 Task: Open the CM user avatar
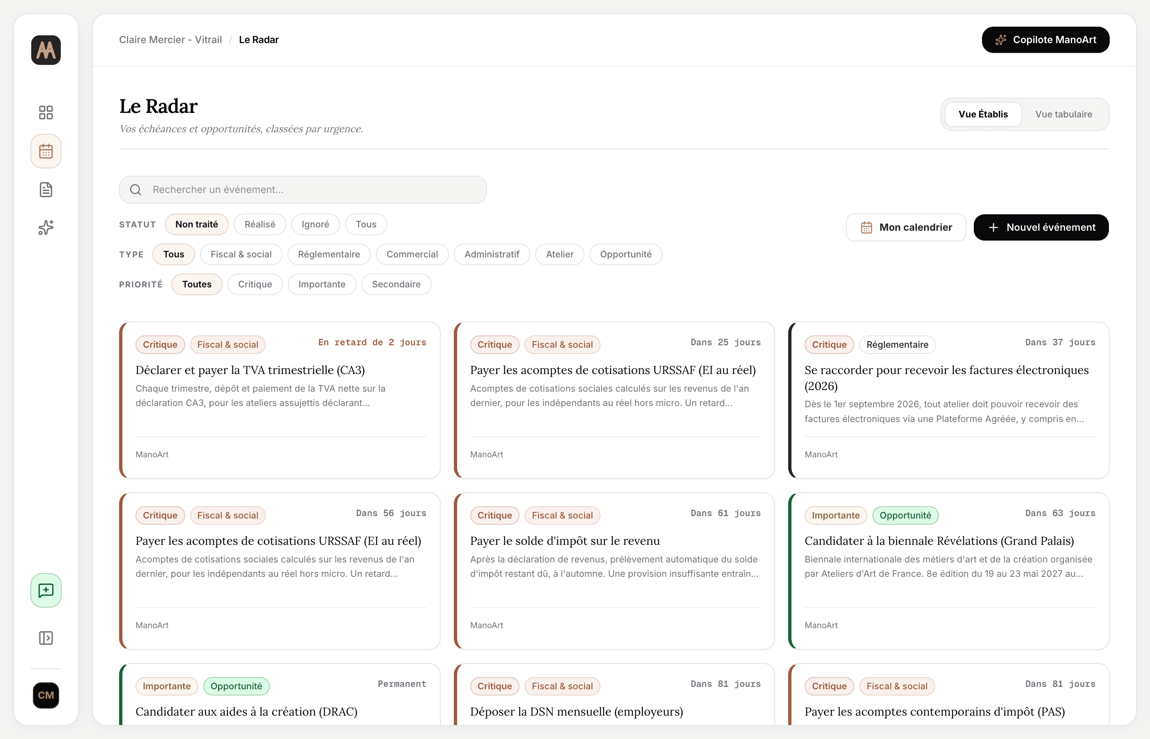(x=46, y=695)
